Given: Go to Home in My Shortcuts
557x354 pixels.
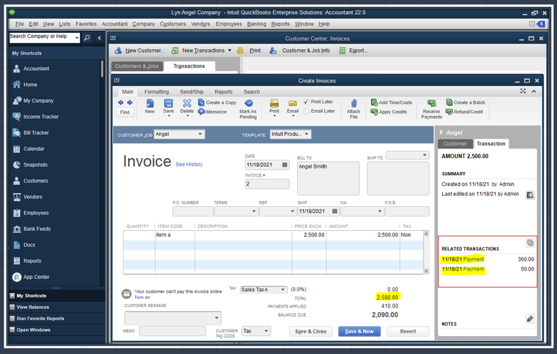Looking at the screenshot, I should click(x=30, y=84).
